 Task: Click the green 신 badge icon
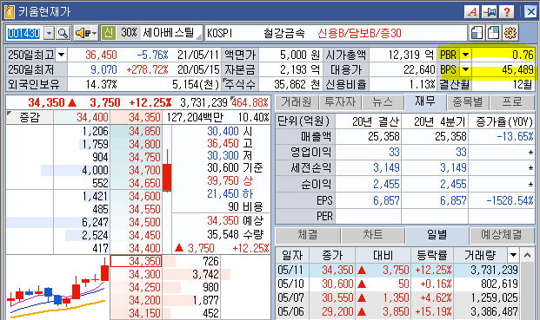108,33
